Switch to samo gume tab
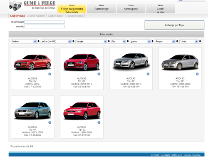Image resolution: width=208 pixels, height=157 pixels. click(x=131, y=9)
